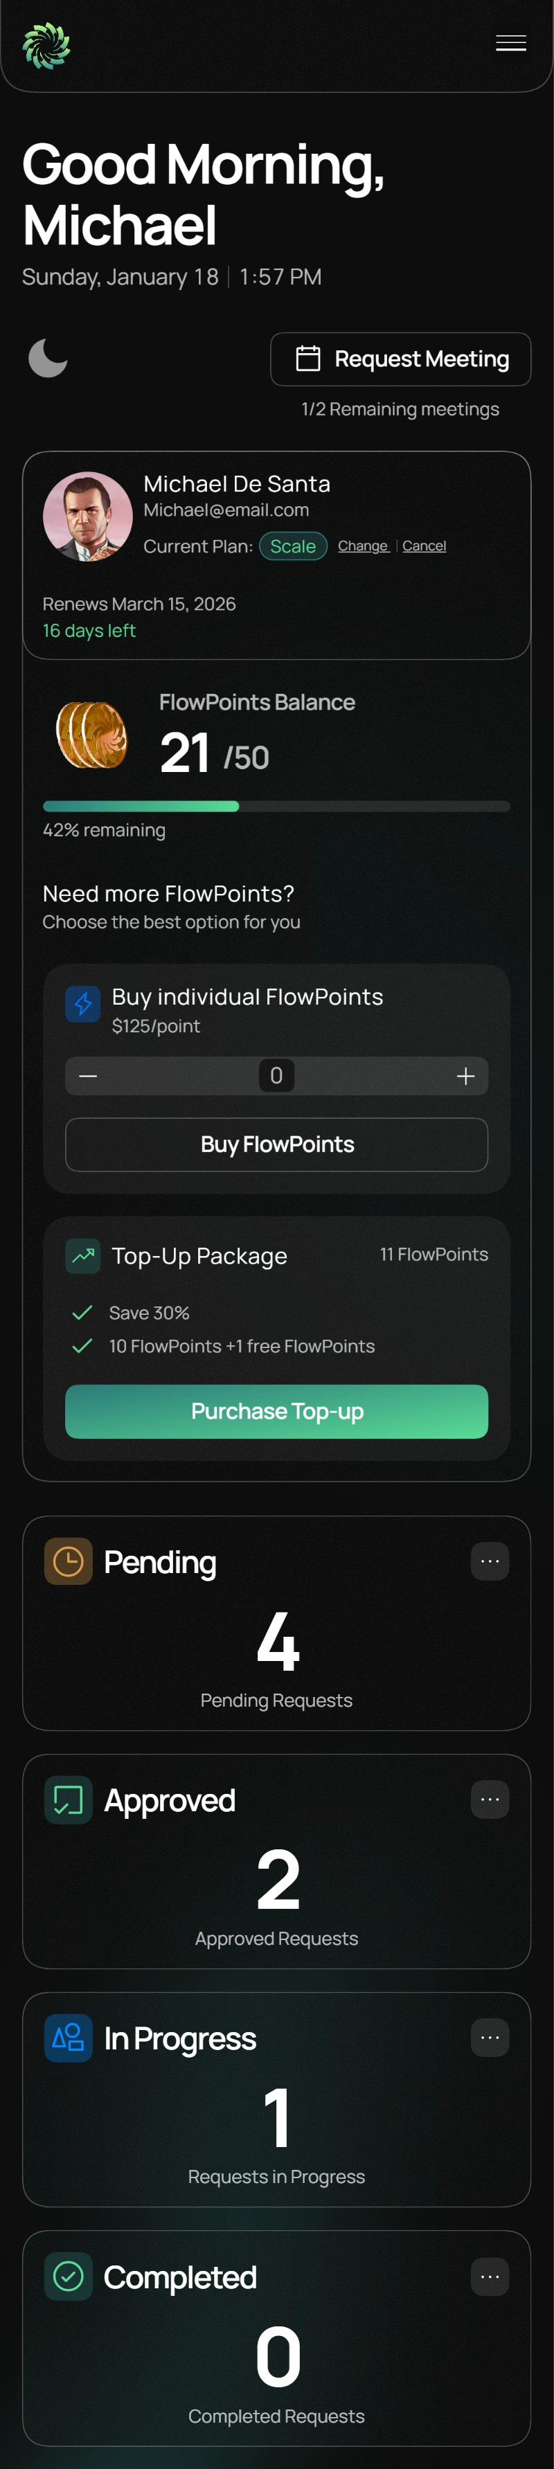The image size is (554, 2469).
Task: Click Michael De Santa's profile avatar
Action: coord(87,517)
